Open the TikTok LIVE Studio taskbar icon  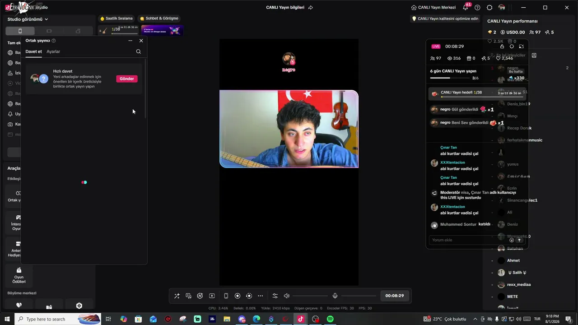[x=300, y=319]
